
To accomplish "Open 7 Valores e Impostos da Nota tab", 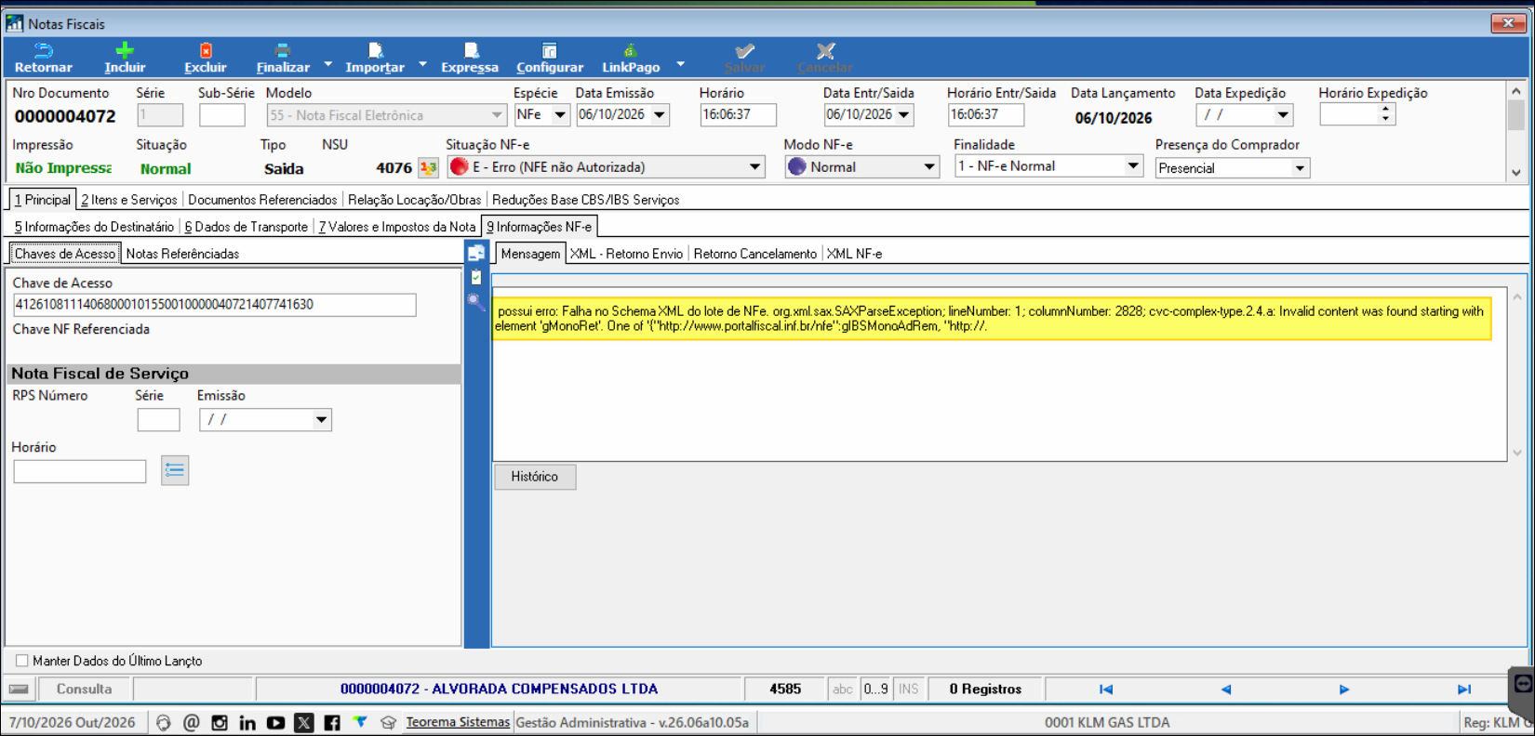I will (x=397, y=227).
